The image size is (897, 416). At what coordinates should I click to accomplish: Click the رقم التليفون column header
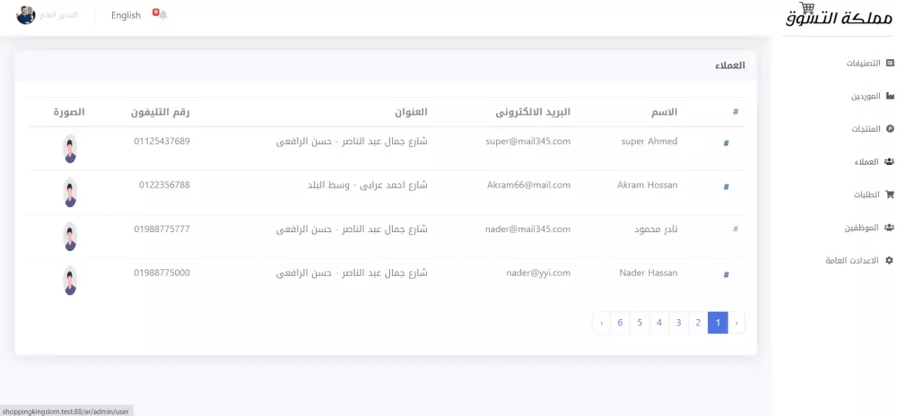point(161,112)
